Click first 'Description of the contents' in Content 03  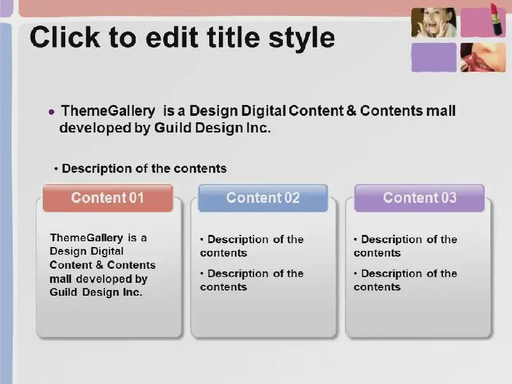coord(405,246)
